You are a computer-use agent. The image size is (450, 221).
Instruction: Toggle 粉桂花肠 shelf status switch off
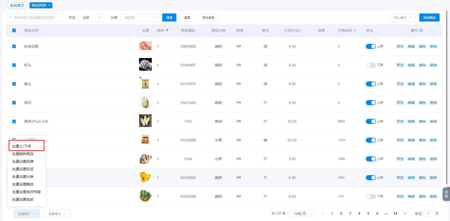click(x=371, y=46)
